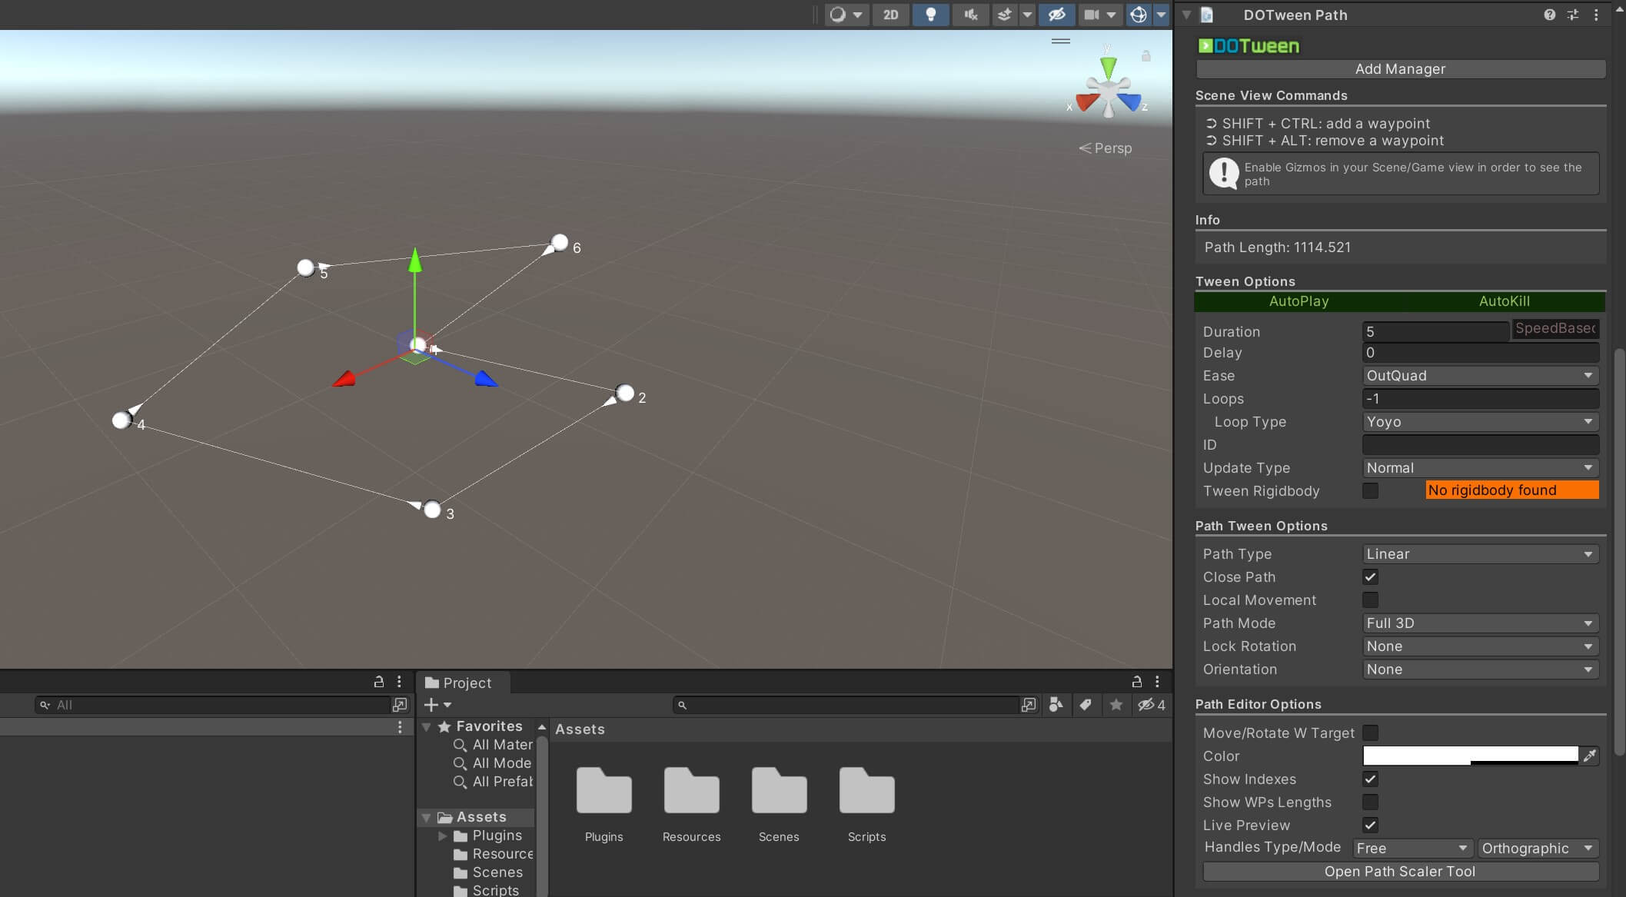1626x897 pixels.
Task: Click the Persp projection label in scene view
Action: [x=1106, y=148]
